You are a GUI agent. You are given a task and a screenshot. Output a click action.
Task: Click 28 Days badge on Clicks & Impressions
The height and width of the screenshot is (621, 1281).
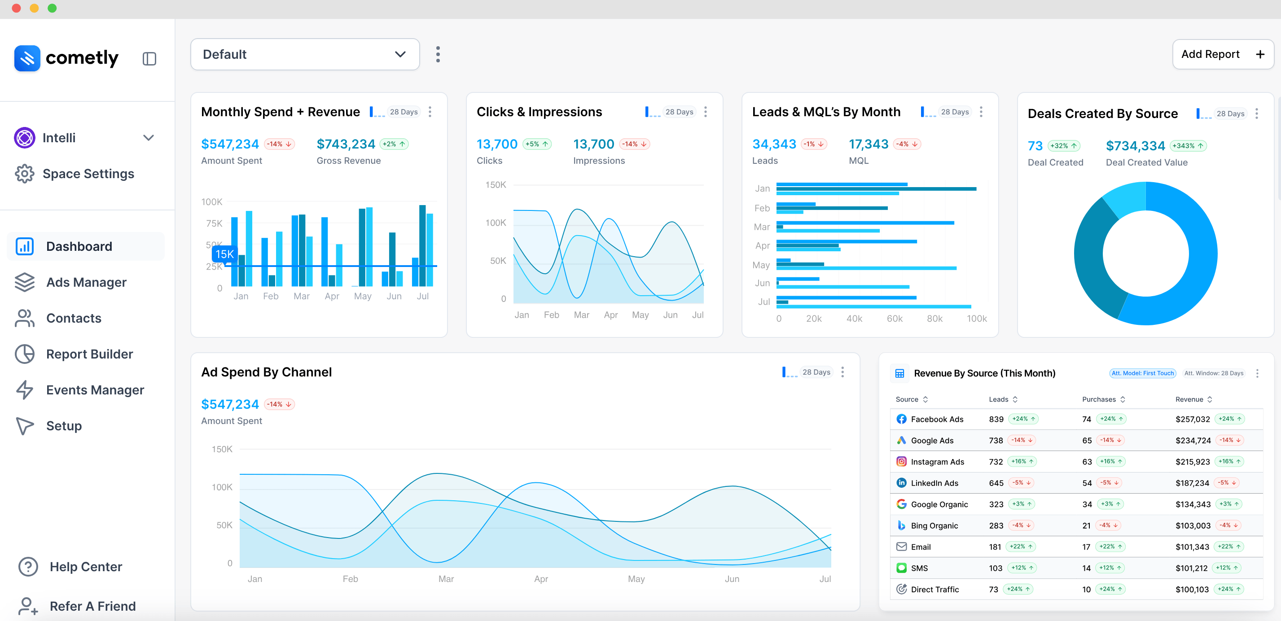tap(679, 112)
